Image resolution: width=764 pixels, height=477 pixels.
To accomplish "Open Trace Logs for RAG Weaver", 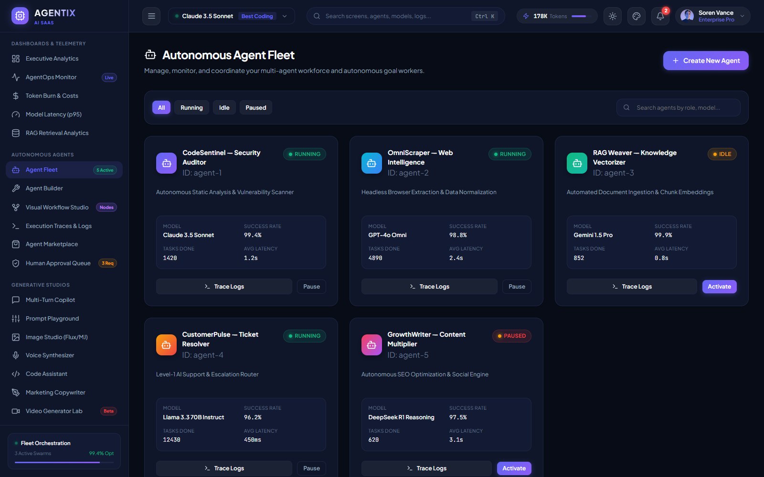I will [x=632, y=287].
